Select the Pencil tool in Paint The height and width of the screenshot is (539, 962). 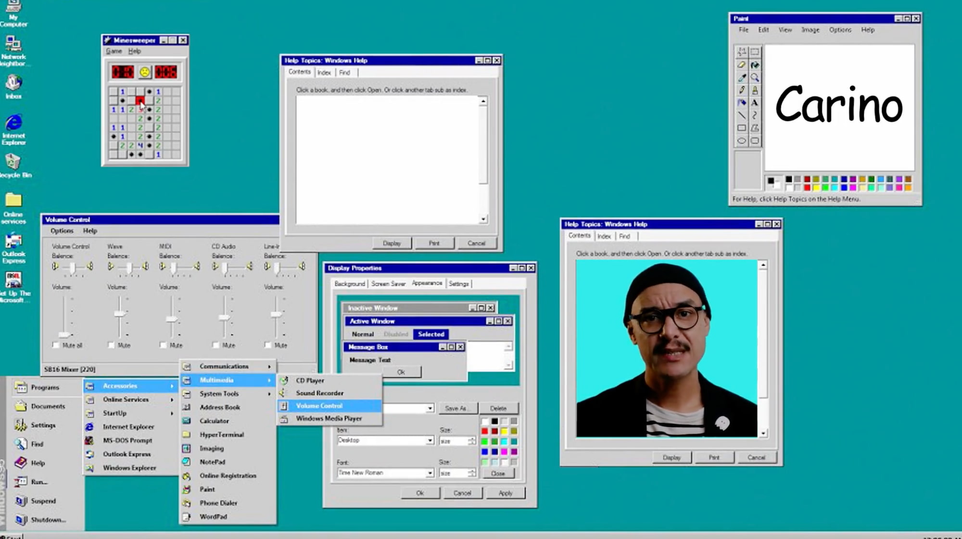click(x=742, y=90)
